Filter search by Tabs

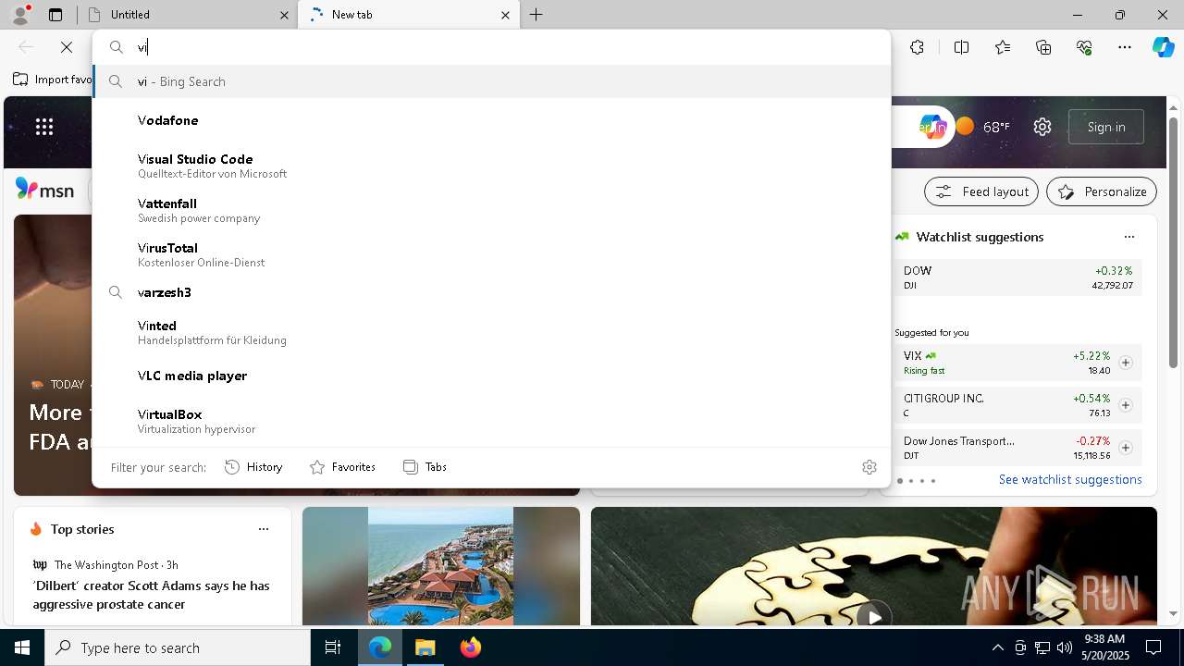(x=425, y=467)
